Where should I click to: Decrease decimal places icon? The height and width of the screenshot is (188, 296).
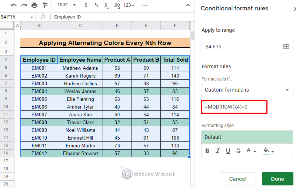point(106,6)
